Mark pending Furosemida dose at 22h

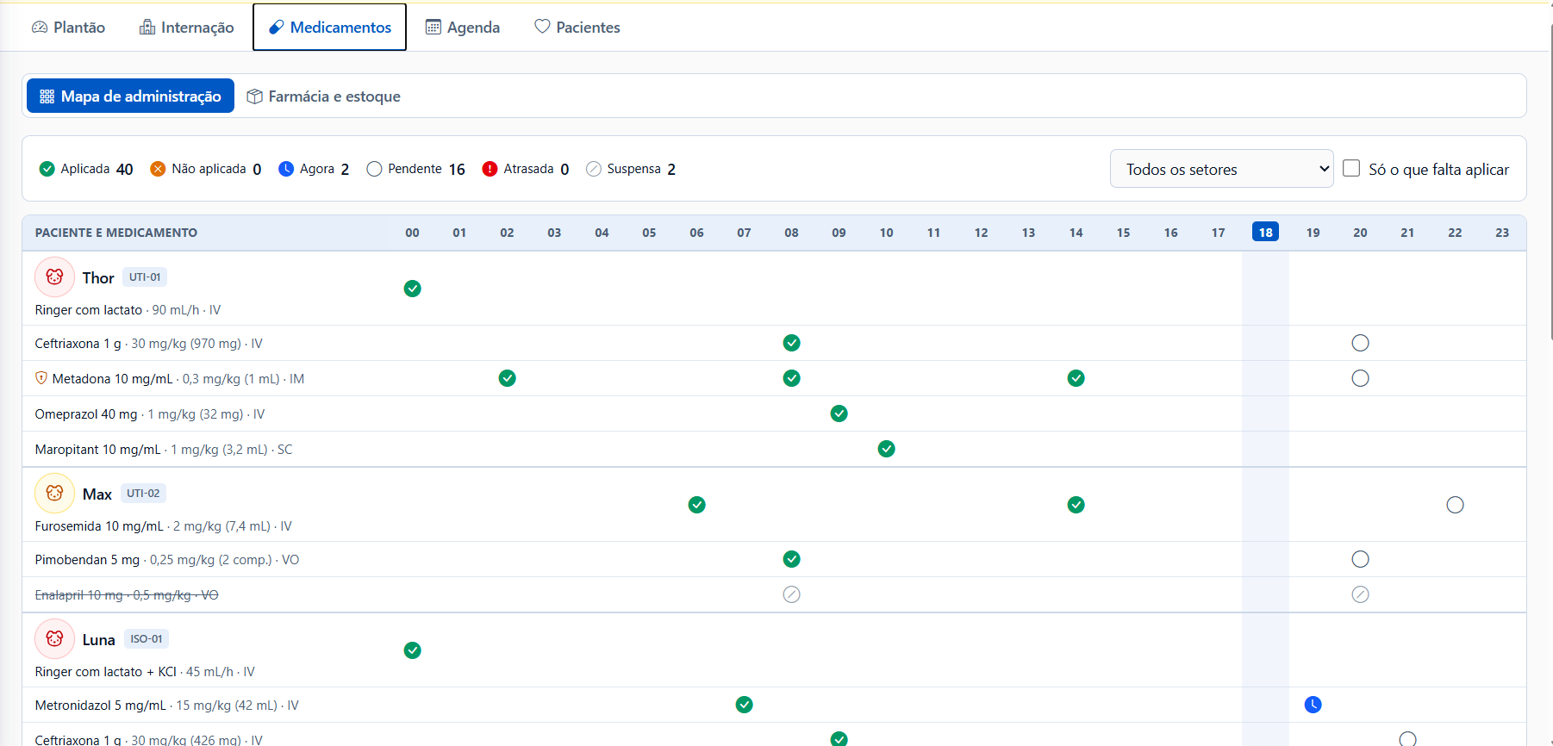[x=1456, y=505]
